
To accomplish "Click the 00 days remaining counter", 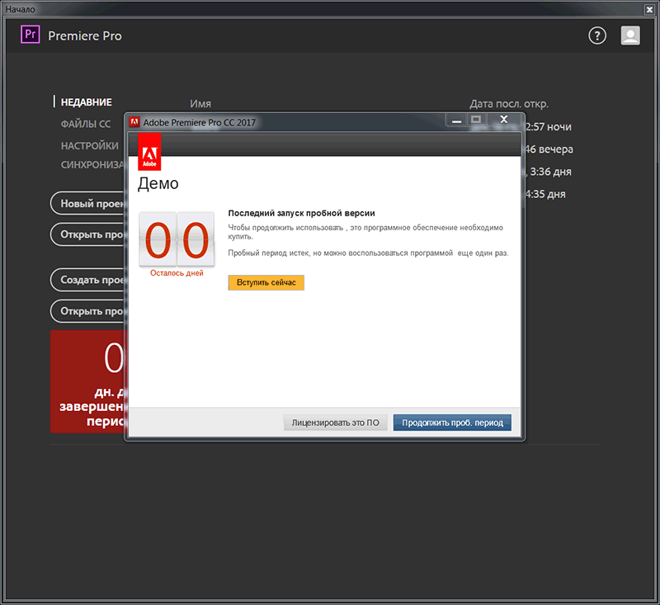I will pyautogui.click(x=177, y=239).
